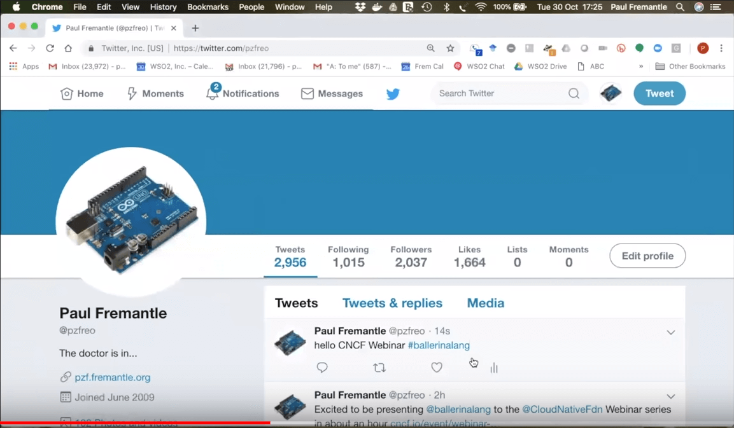Image resolution: width=734 pixels, height=428 pixels.
Task: Open the pzf.fremantle.org link
Action: click(x=112, y=377)
